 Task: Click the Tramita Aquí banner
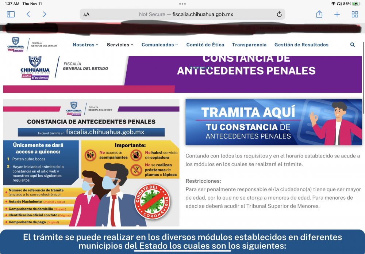click(273, 122)
